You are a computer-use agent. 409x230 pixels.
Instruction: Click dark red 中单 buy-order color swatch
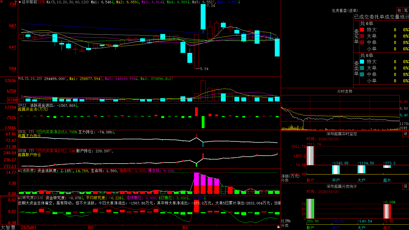(362, 42)
